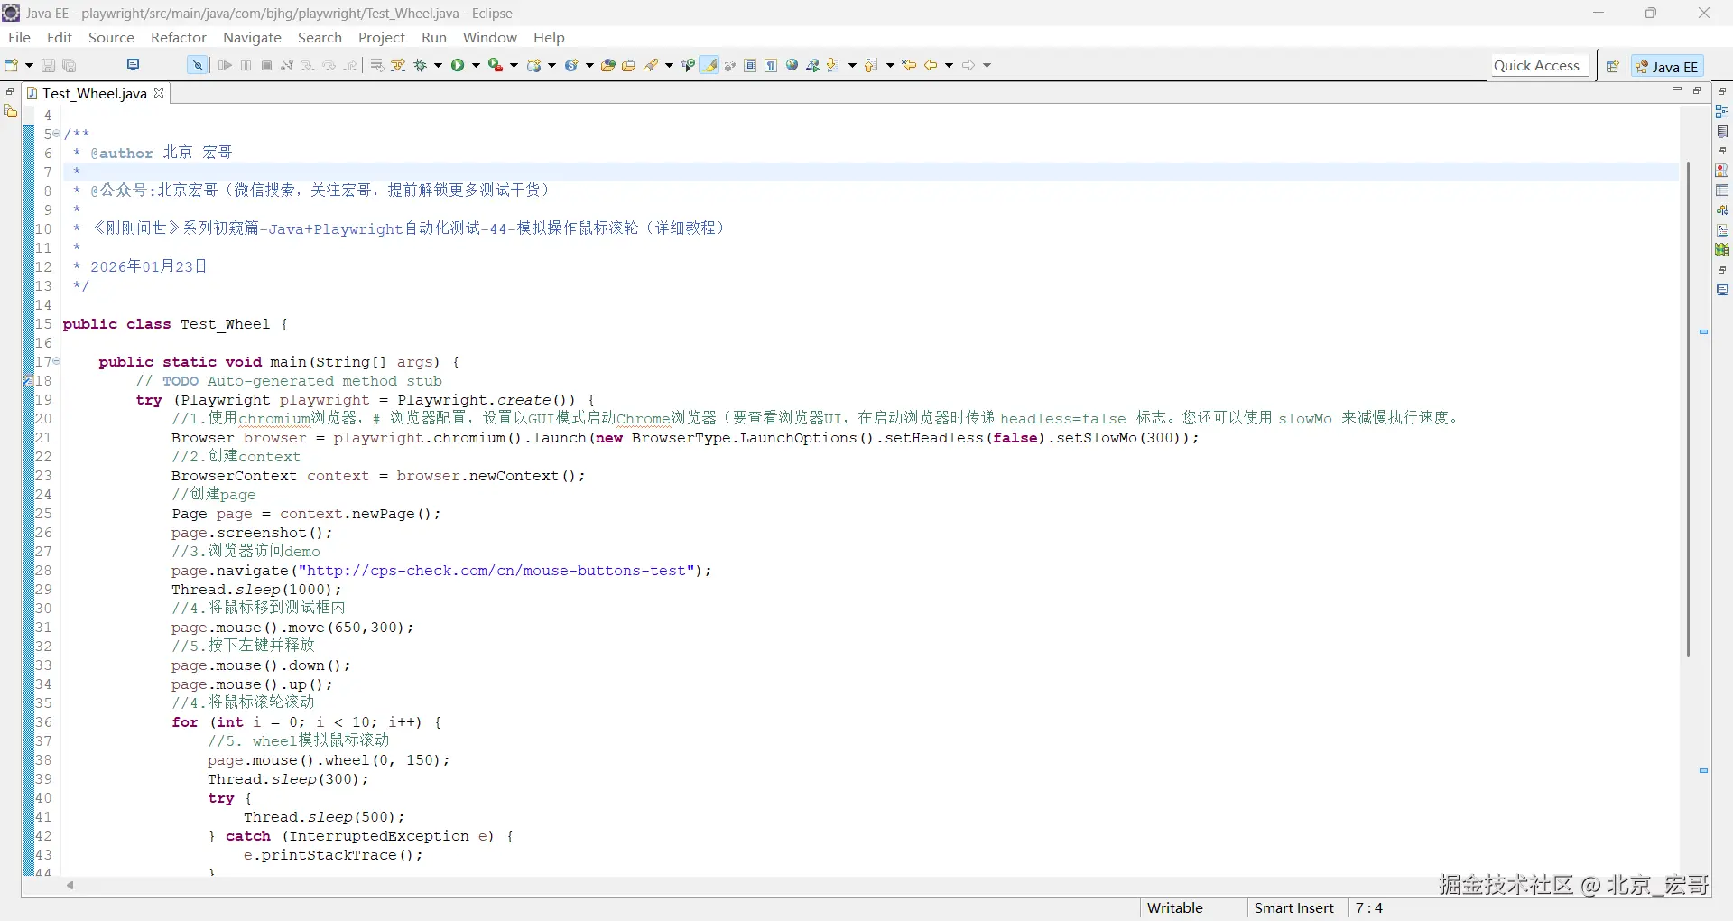Viewport: 1733px width, 921px height.
Task: Click the Open Task folder icon
Action: point(629,65)
